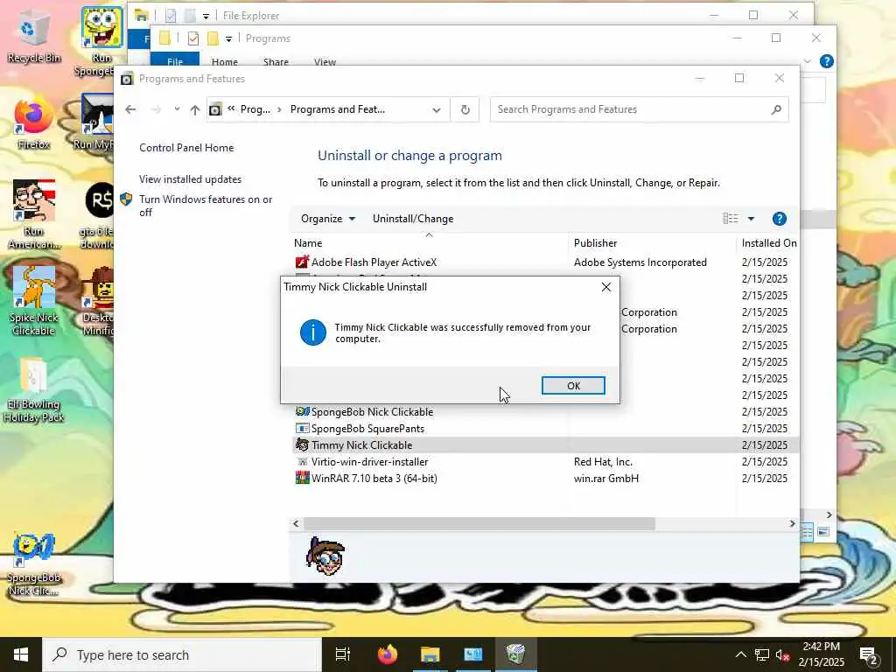Open quick access toolbar dropdown in File Explorer

[x=206, y=16]
